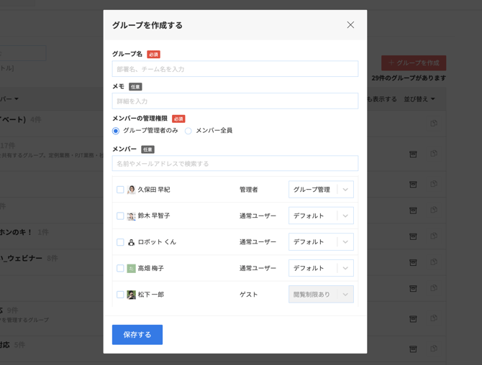Open the disabled 閲覧制限あり dropdown for 松下 一郎
The width and height of the screenshot is (482, 365).
point(321,295)
